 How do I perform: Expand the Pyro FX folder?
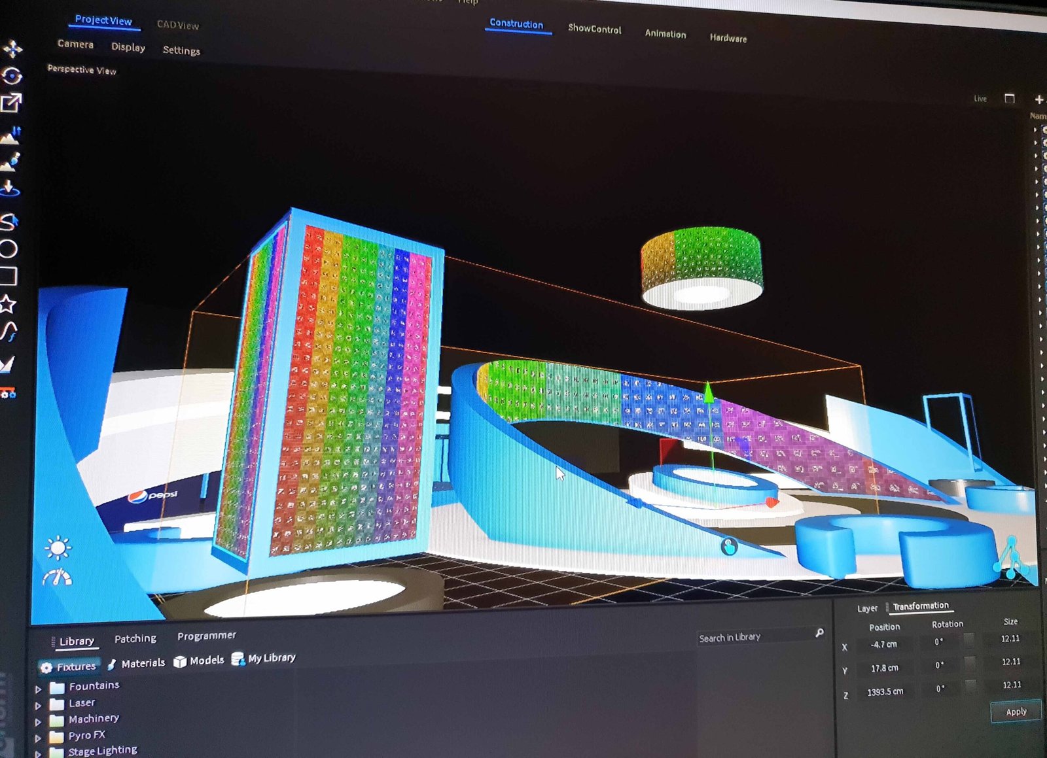point(39,738)
